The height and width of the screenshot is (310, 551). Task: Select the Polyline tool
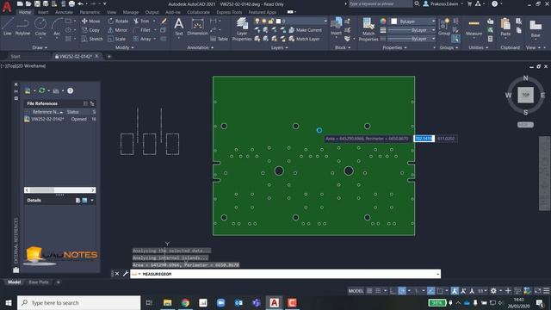(x=22, y=27)
